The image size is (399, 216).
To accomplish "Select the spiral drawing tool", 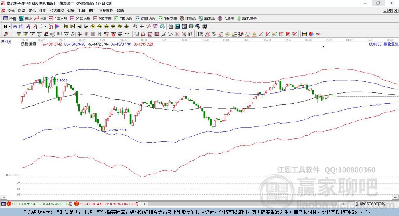I will (x=39, y=34).
